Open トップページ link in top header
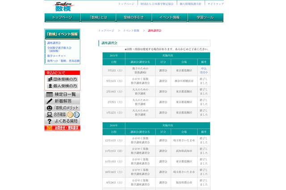 tap(126, 4)
